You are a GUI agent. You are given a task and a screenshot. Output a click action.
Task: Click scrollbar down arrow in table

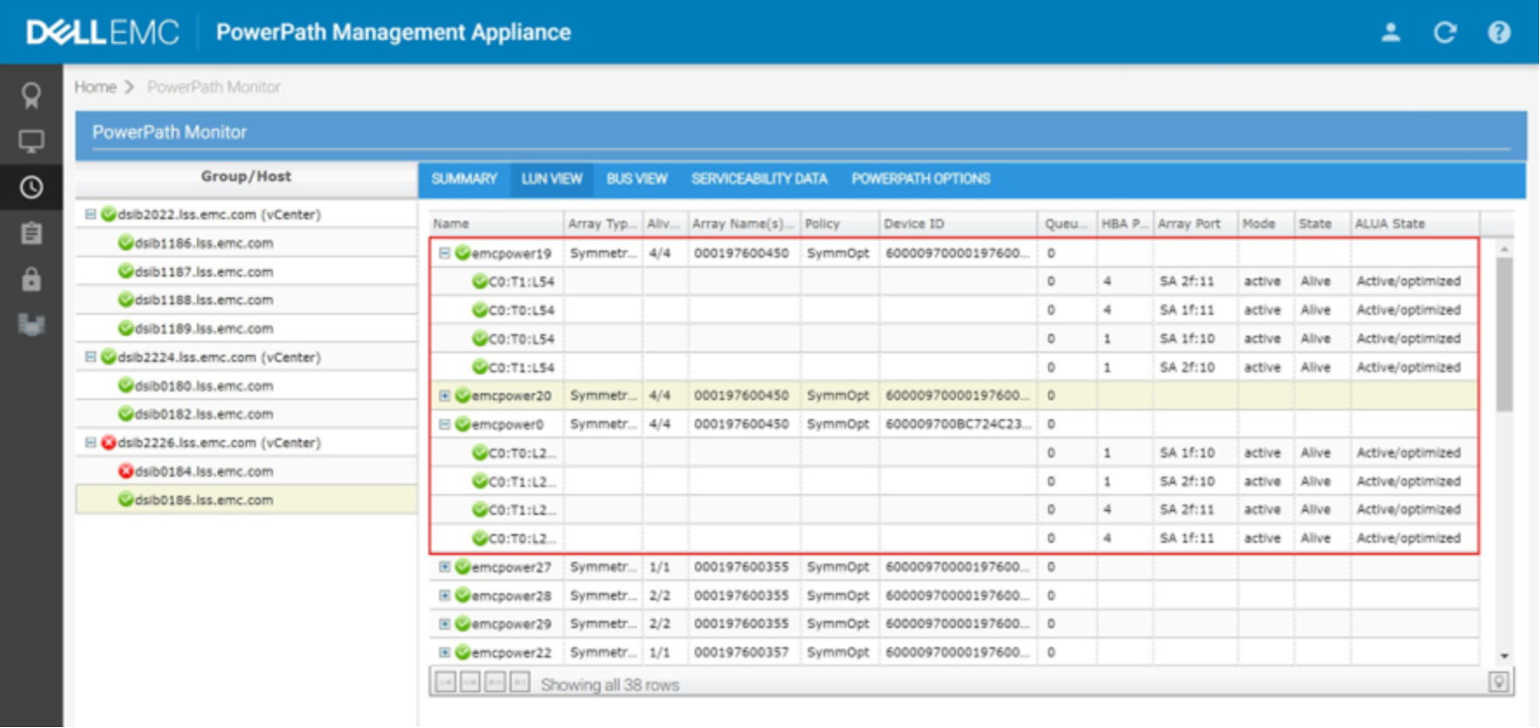point(1504,656)
